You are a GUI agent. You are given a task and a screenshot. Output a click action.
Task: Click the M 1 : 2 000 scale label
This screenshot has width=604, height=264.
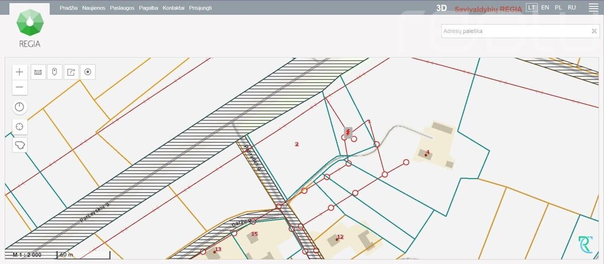tap(27, 255)
